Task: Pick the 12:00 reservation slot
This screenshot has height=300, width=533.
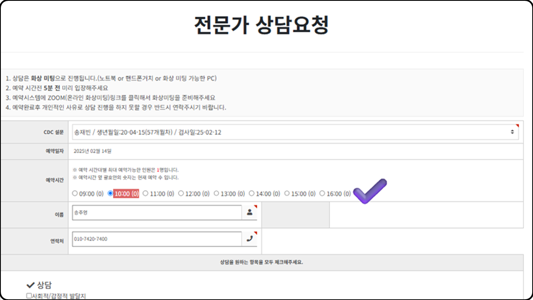Action: [x=181, y=194]
